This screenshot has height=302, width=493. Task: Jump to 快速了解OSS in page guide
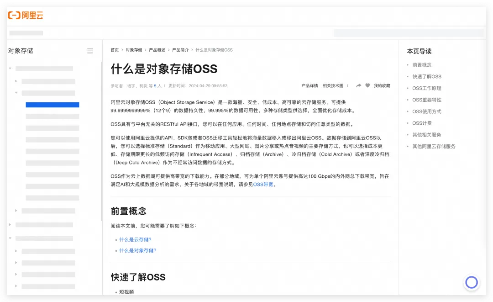tap(427, 76)
